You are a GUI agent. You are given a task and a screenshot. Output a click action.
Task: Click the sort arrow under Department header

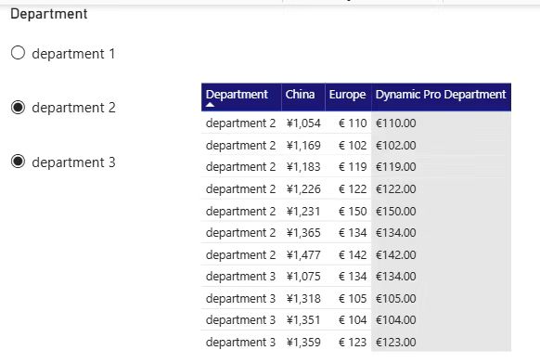click(x=210, y=105)
